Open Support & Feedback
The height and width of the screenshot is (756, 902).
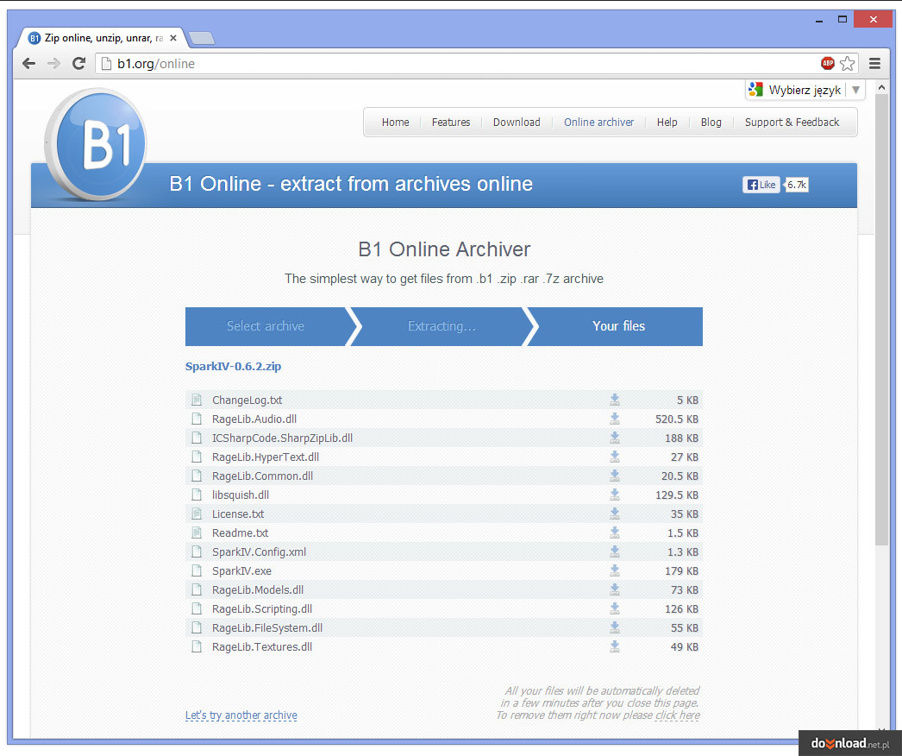pyautogui.click(x=792, y=122)
